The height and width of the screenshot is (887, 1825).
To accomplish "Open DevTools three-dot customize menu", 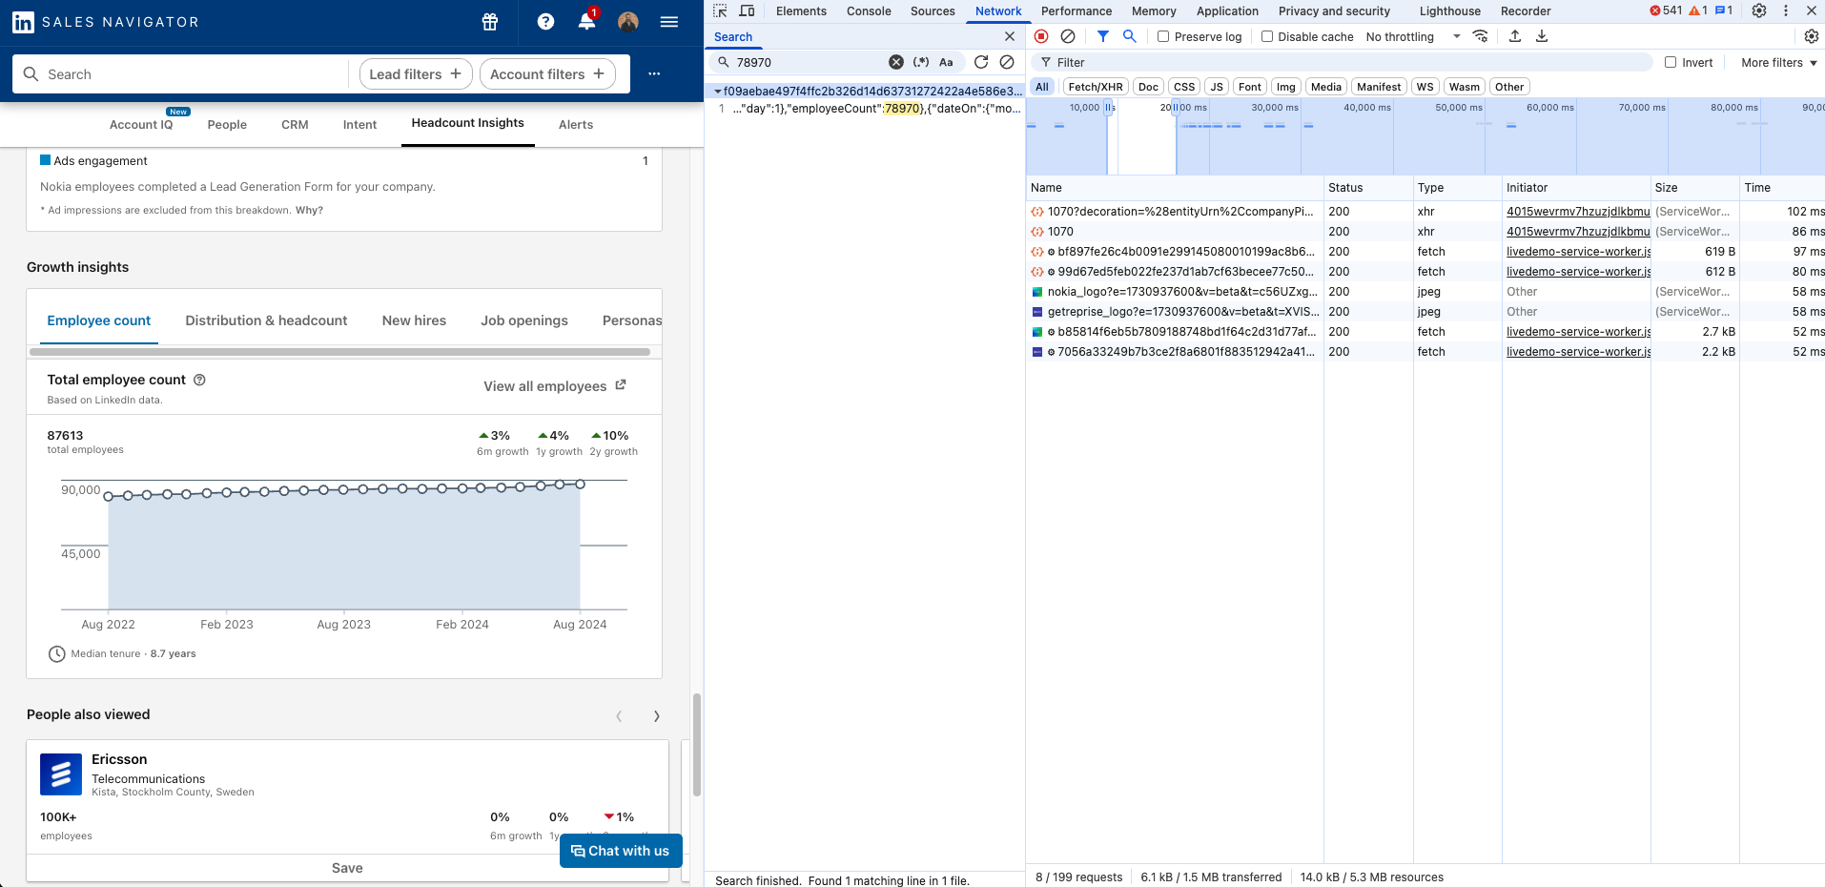I will tap(1786, 10).
